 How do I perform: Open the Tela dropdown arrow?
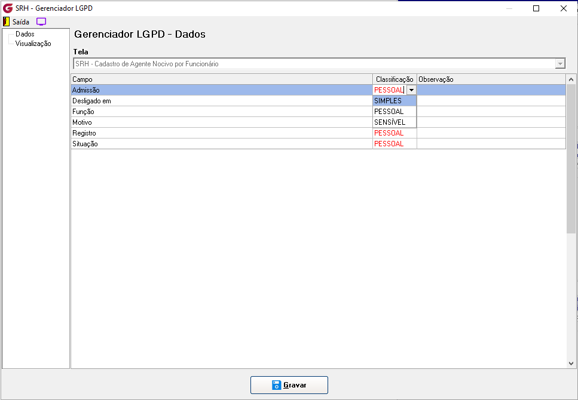click(x=560, y=64)
